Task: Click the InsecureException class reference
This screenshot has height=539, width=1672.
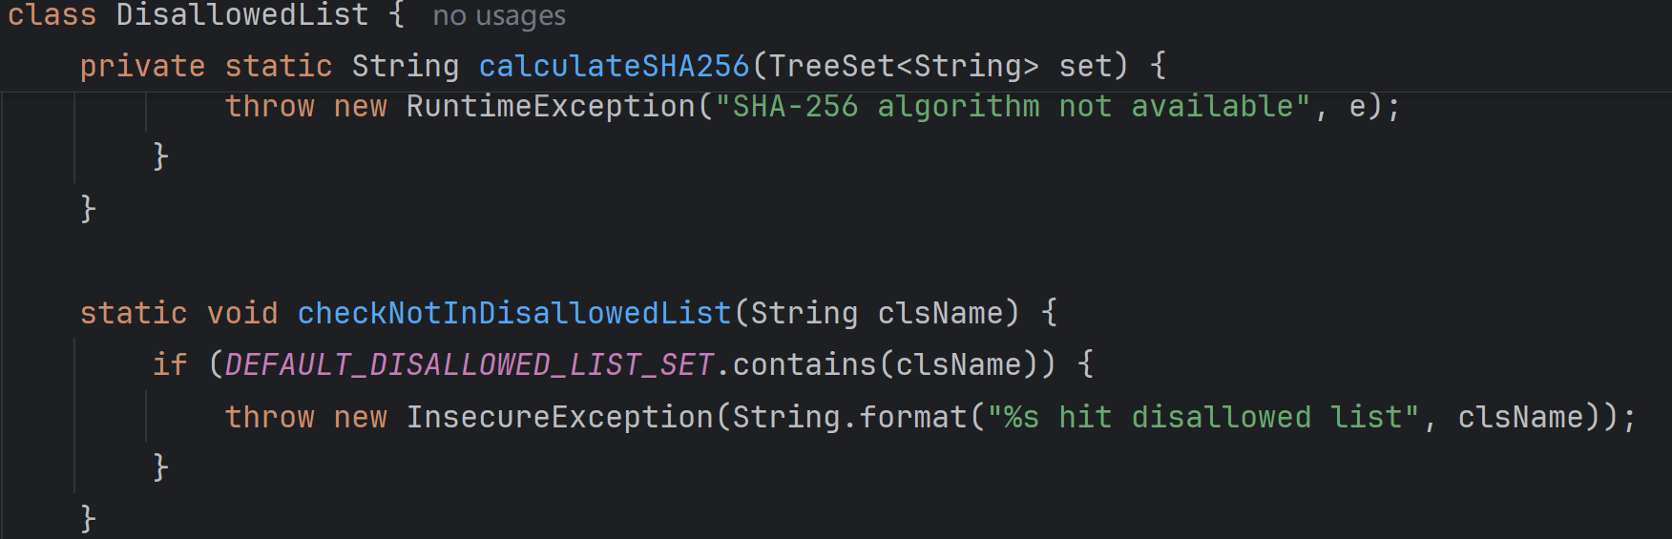Action: [560, 417]
